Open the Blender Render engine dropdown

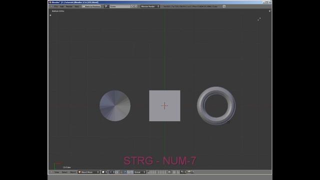tap(150, 6)
